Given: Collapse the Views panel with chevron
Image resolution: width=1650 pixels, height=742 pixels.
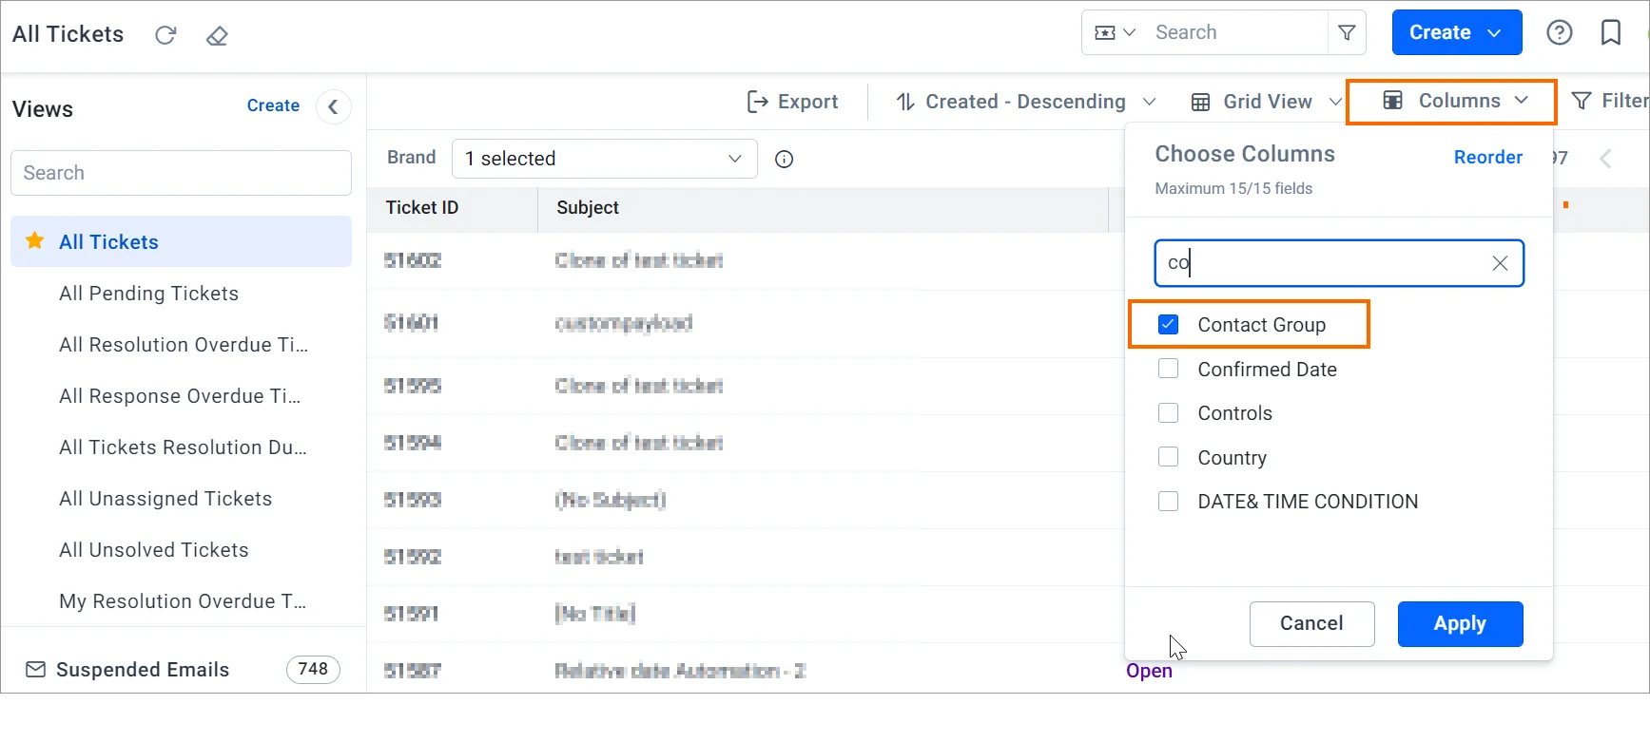Looking at the screenshot, I should (x=333, y=106).
